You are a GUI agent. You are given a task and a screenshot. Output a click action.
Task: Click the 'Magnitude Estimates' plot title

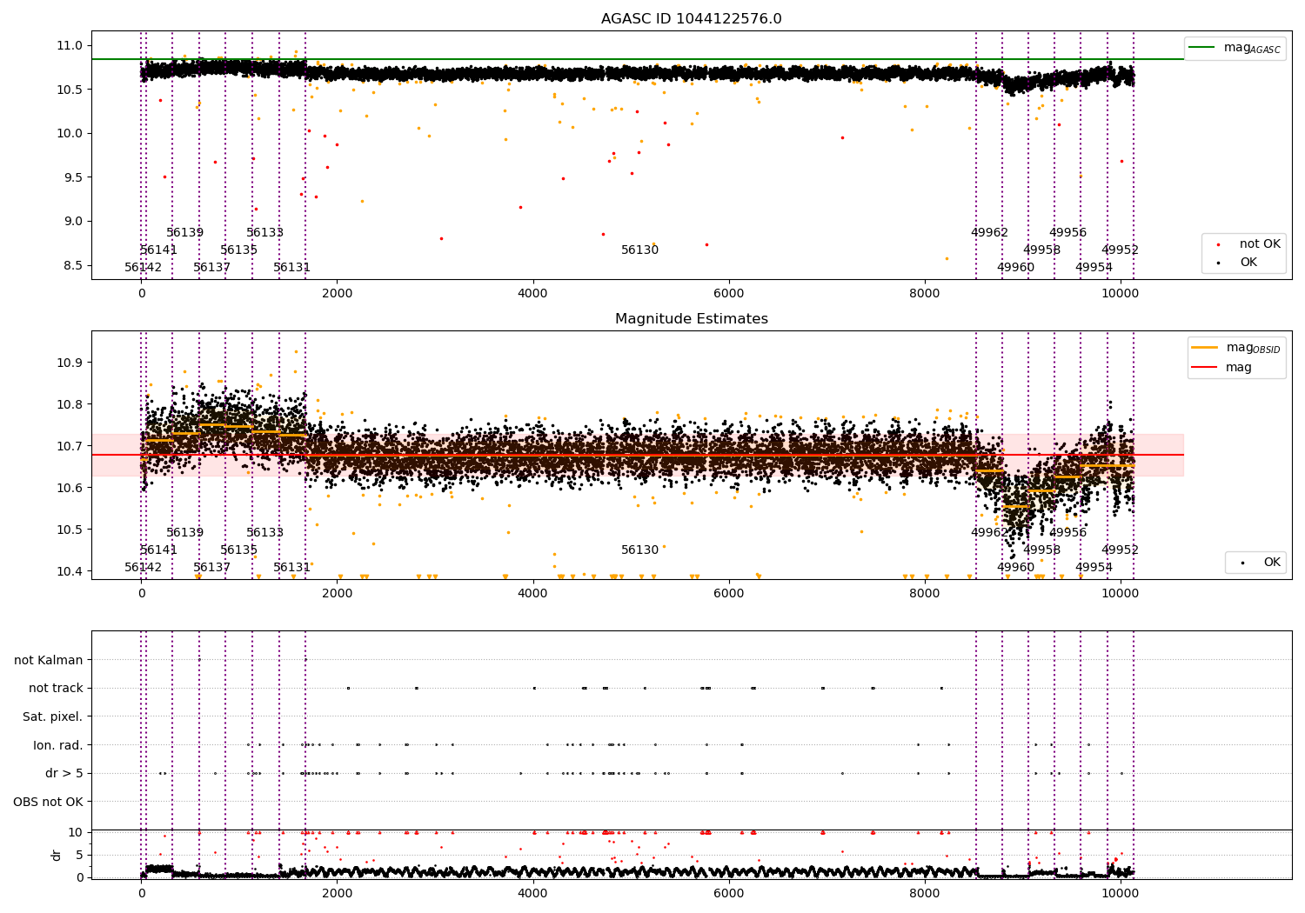[x=691, y=319]
